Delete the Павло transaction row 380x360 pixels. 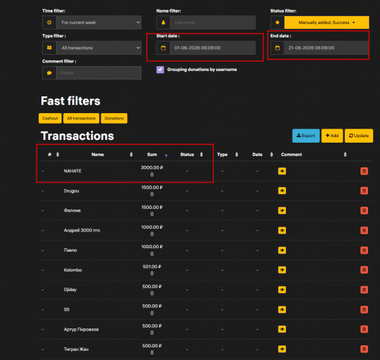pos(364,250)
